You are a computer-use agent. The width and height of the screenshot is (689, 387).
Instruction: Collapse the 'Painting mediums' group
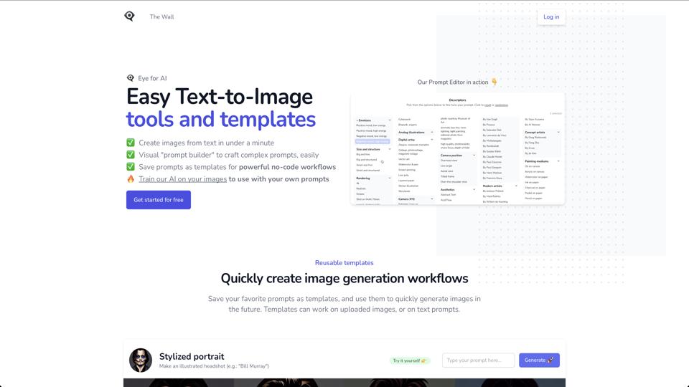(x=558, y=161)
